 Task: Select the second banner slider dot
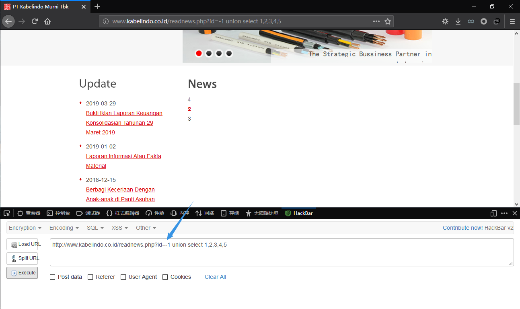(209, 53)
